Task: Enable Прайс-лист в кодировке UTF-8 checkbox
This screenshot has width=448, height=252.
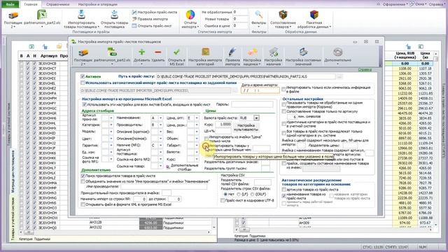Action: [x=223, y=200]
